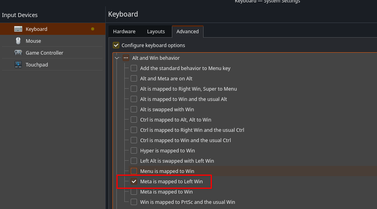
Task: Enable Alt is swapped with Win
Action: (134, 109)
